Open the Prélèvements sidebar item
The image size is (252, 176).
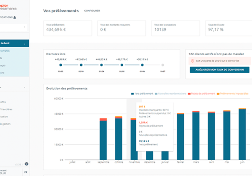tap(5, 51)
